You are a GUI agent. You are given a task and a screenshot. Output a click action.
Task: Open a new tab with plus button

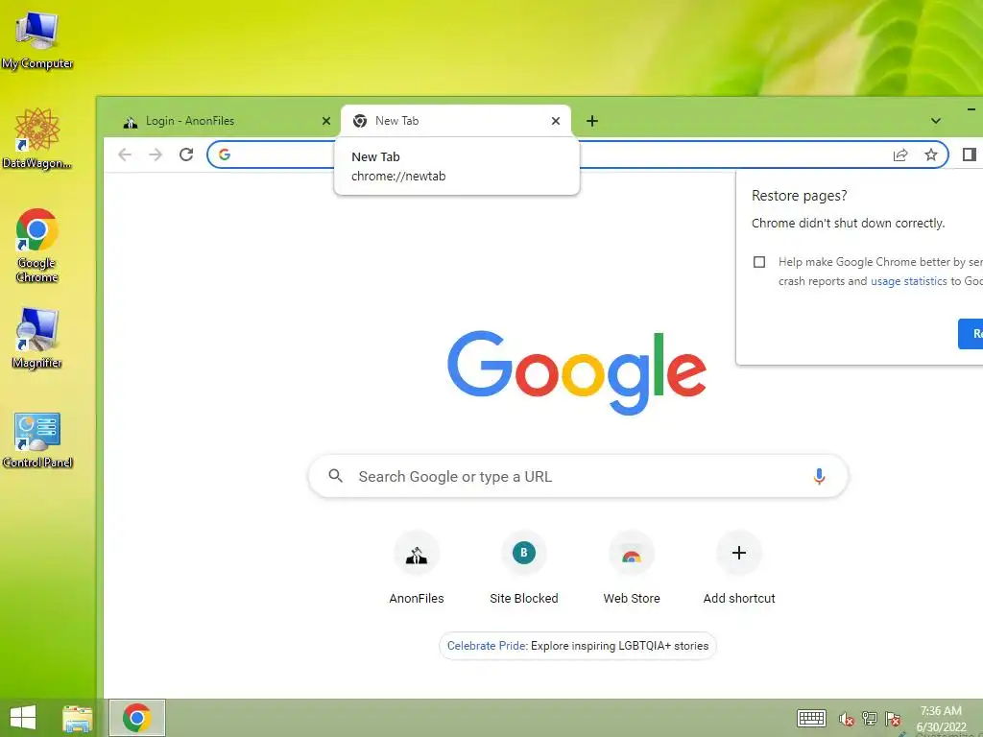tap(591, 121)
